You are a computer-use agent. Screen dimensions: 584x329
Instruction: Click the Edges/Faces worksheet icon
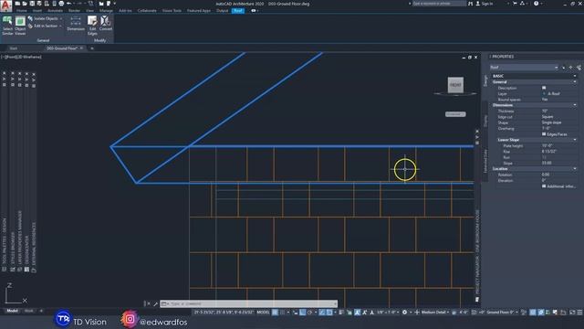click(544, 134)
